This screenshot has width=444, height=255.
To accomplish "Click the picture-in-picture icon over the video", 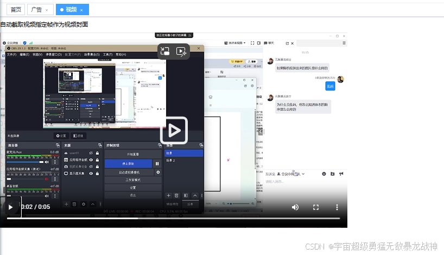I will pyautogui.click(x=165, y=51).
